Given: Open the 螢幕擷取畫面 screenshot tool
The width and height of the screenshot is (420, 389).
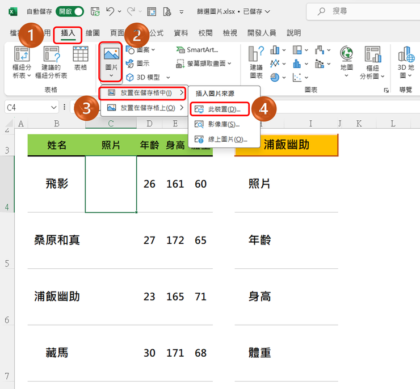Looking at the screenshot, I should point(204,64).
